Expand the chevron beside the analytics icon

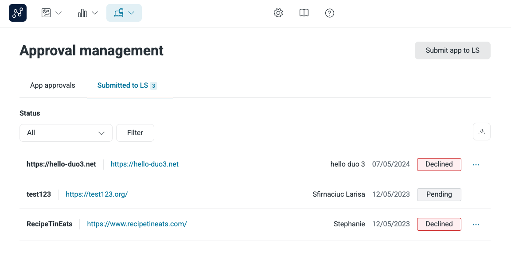pos(94,13)
